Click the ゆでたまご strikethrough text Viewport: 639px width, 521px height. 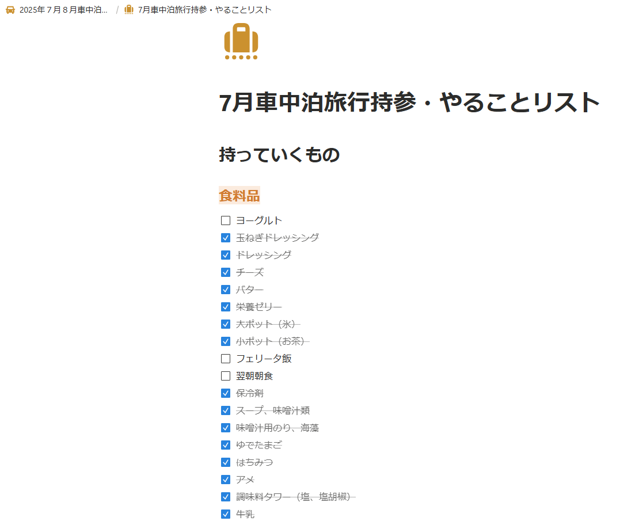pyautogui.click(x=259, y=445)
